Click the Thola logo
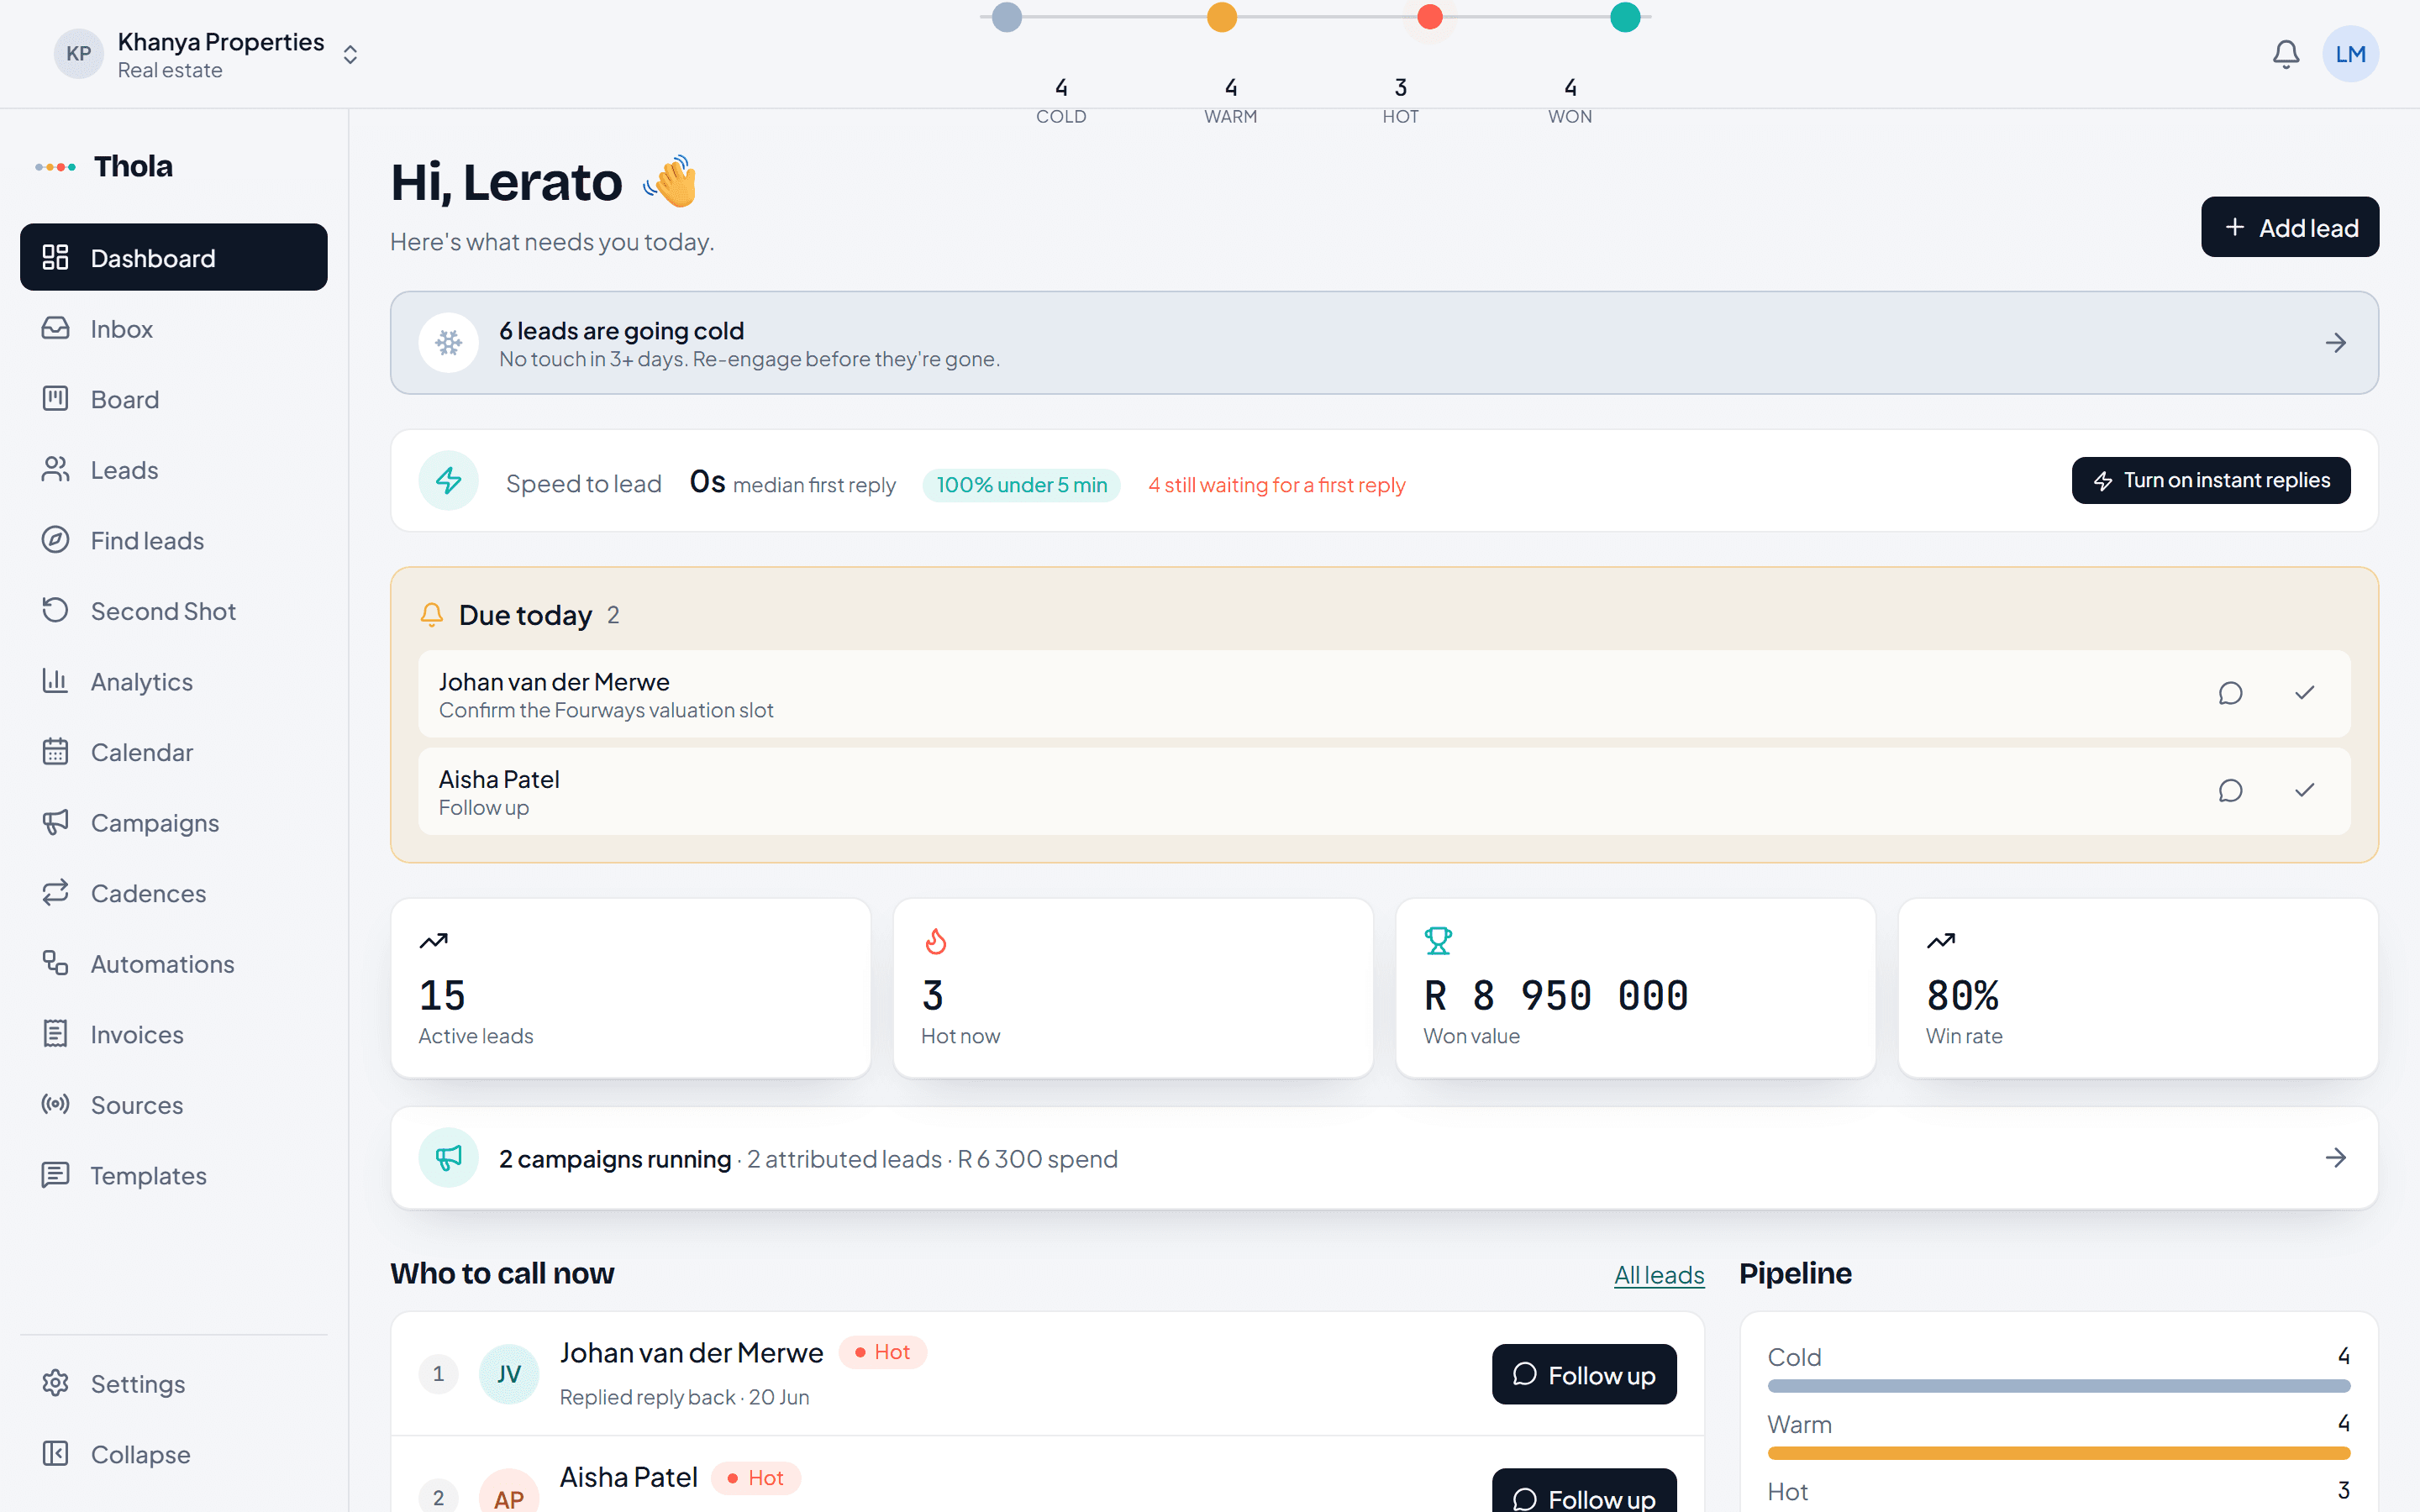Image resolution: width=2420 pixels, height=1512 pixels. coord(104,166)
